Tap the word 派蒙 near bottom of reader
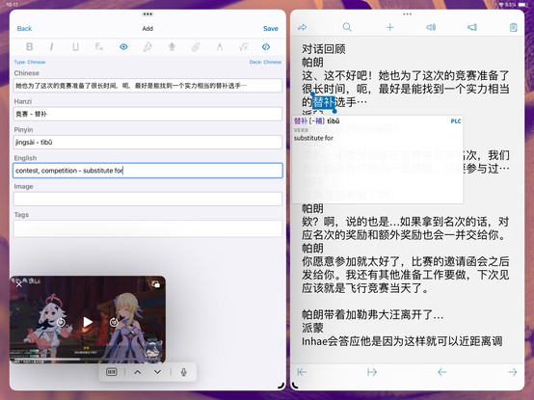Viewport: 534px width, 400px height. (x=312, y=328)
